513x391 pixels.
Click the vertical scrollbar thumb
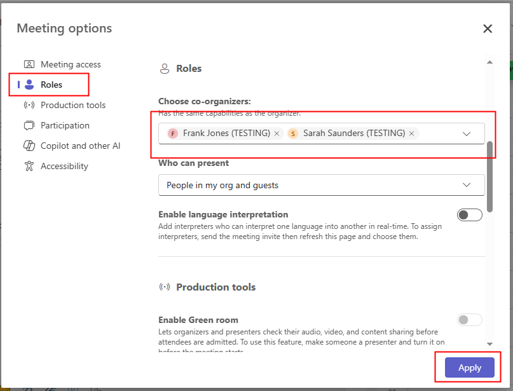[489, 176]
